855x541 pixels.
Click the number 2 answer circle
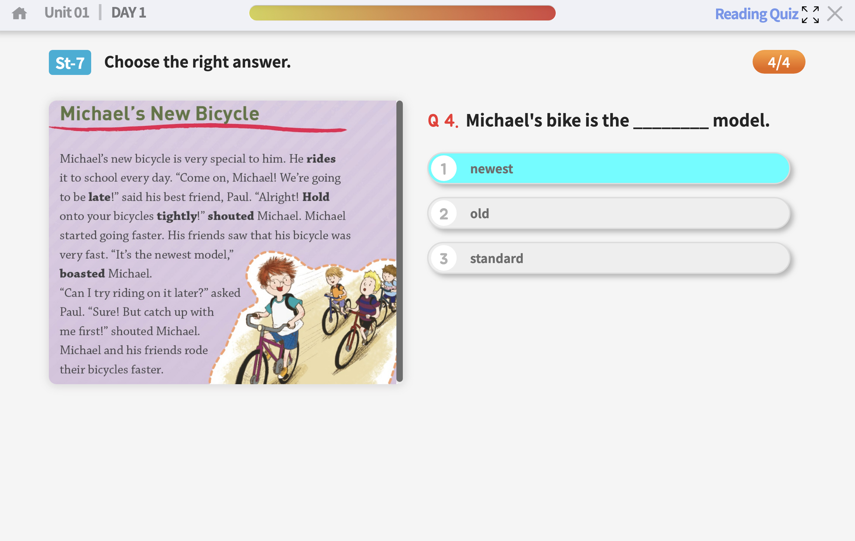[443, 214]
